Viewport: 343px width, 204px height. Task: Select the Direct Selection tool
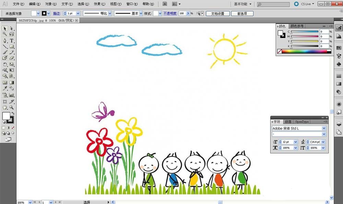tap(12, 28)
